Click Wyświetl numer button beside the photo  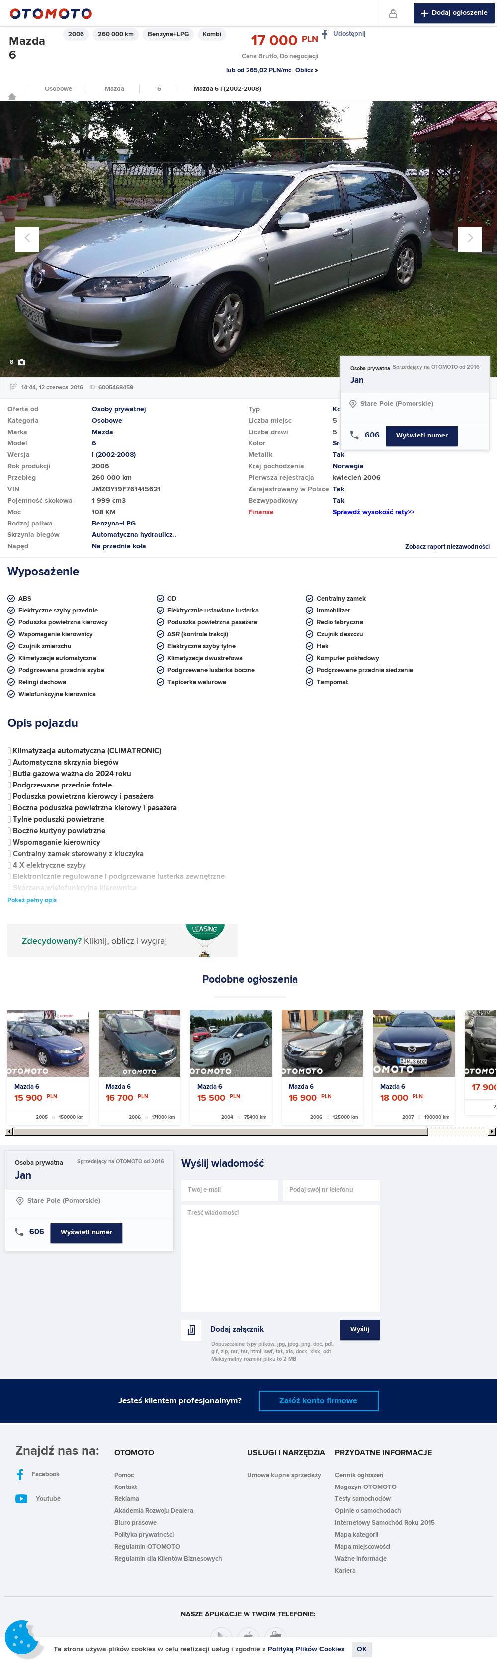421,436
